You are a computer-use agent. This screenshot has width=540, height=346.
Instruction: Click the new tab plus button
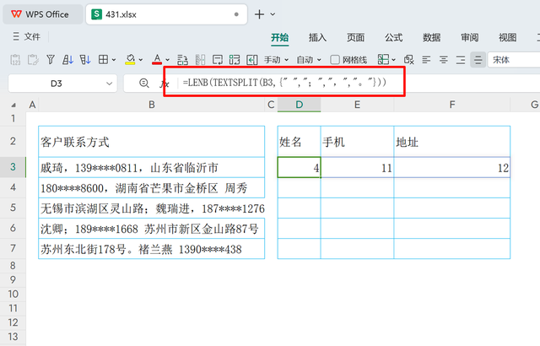(259, 14)
